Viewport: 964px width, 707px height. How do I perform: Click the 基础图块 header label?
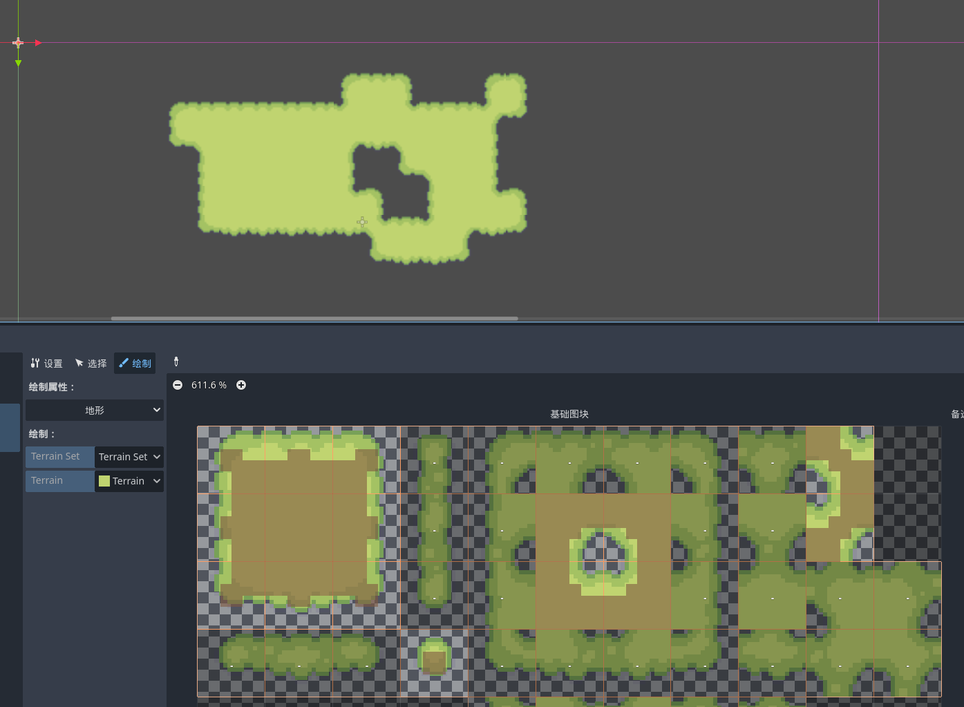pos(569,414)
